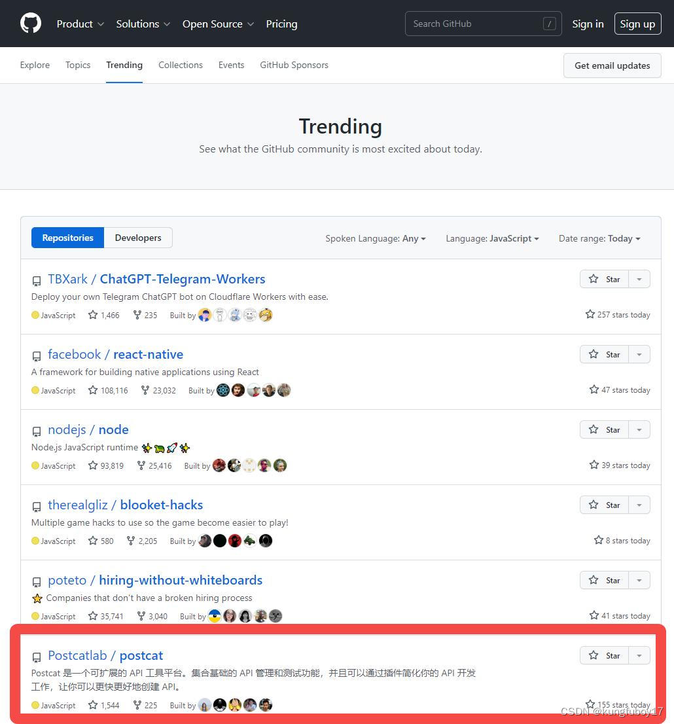Expand the Solutions menu
The image size is (674, 724).
[x=143, y=24]
